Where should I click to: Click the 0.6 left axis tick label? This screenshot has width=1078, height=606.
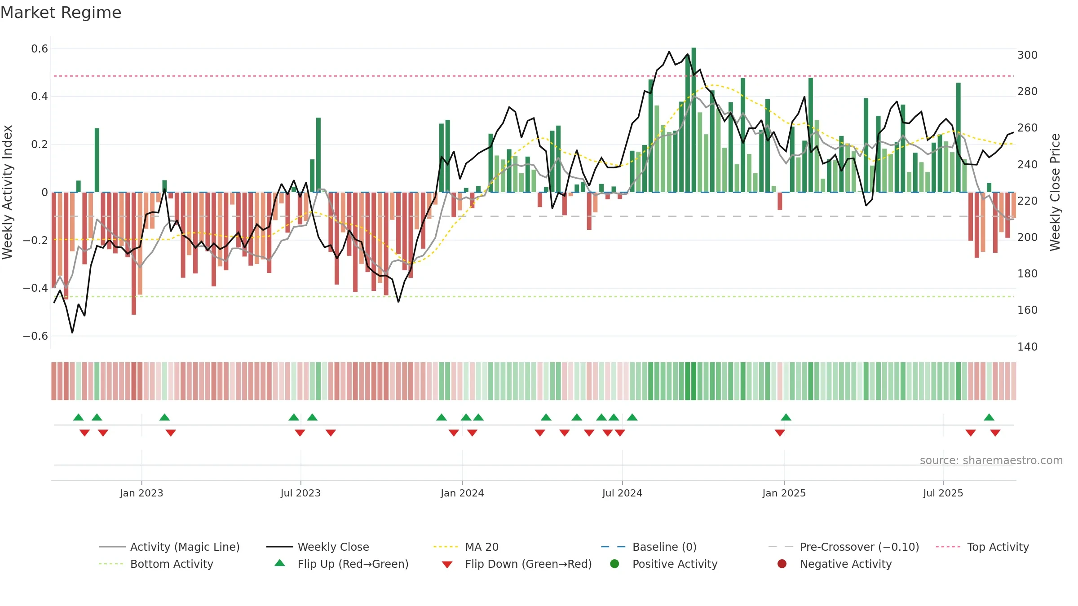pyautogui.click(x=40, y=48)
